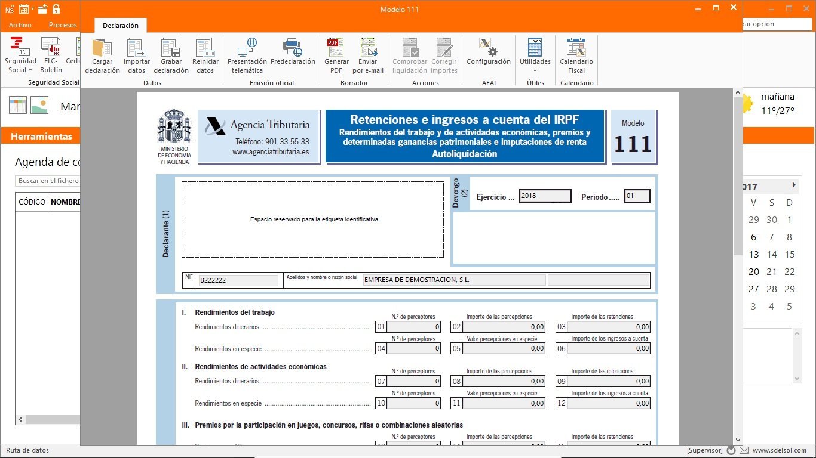Screen dimensions: 816x458
Task: Click Buscar en el fichero search box
Action: 48,181
